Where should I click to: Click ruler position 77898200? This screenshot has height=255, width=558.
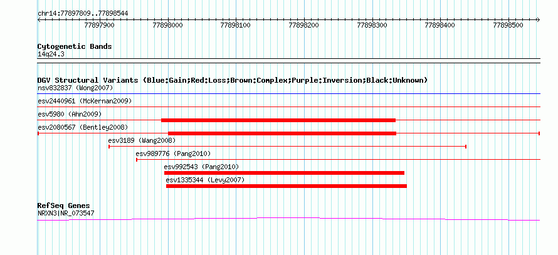pyautogui.click(x=304, y=25)
